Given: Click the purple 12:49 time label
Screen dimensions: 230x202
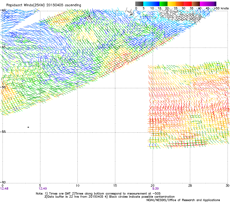Looking at the screenshot, I should [43, 189].
